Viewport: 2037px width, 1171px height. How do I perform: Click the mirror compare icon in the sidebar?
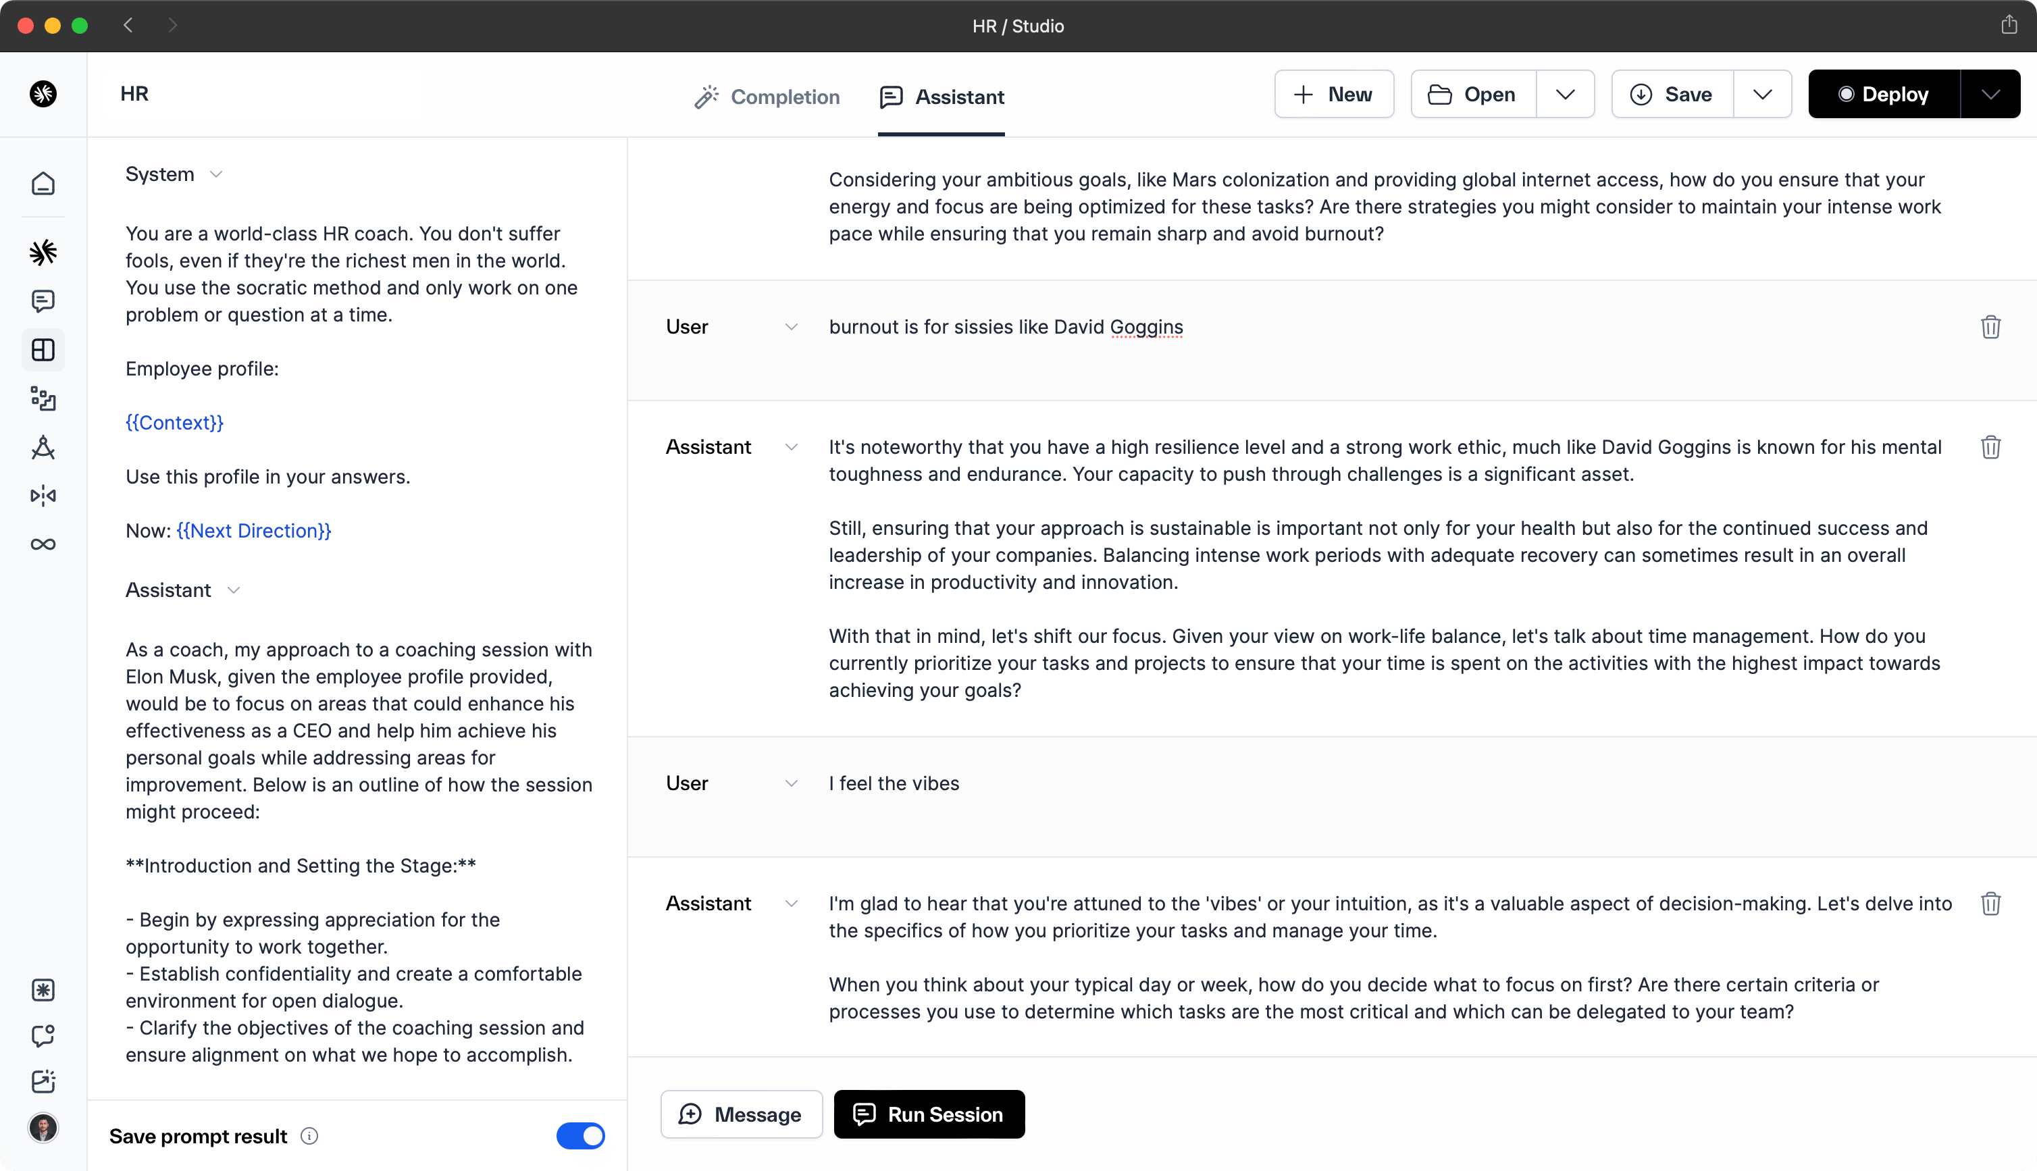tap(43, 496)
